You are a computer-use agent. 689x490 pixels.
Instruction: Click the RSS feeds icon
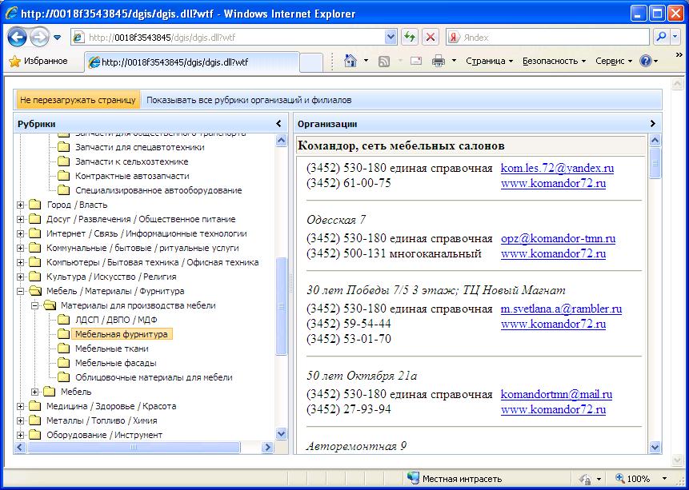click(384, 62)
